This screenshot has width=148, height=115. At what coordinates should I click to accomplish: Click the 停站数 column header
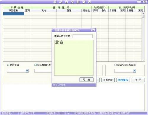[86, 10]
